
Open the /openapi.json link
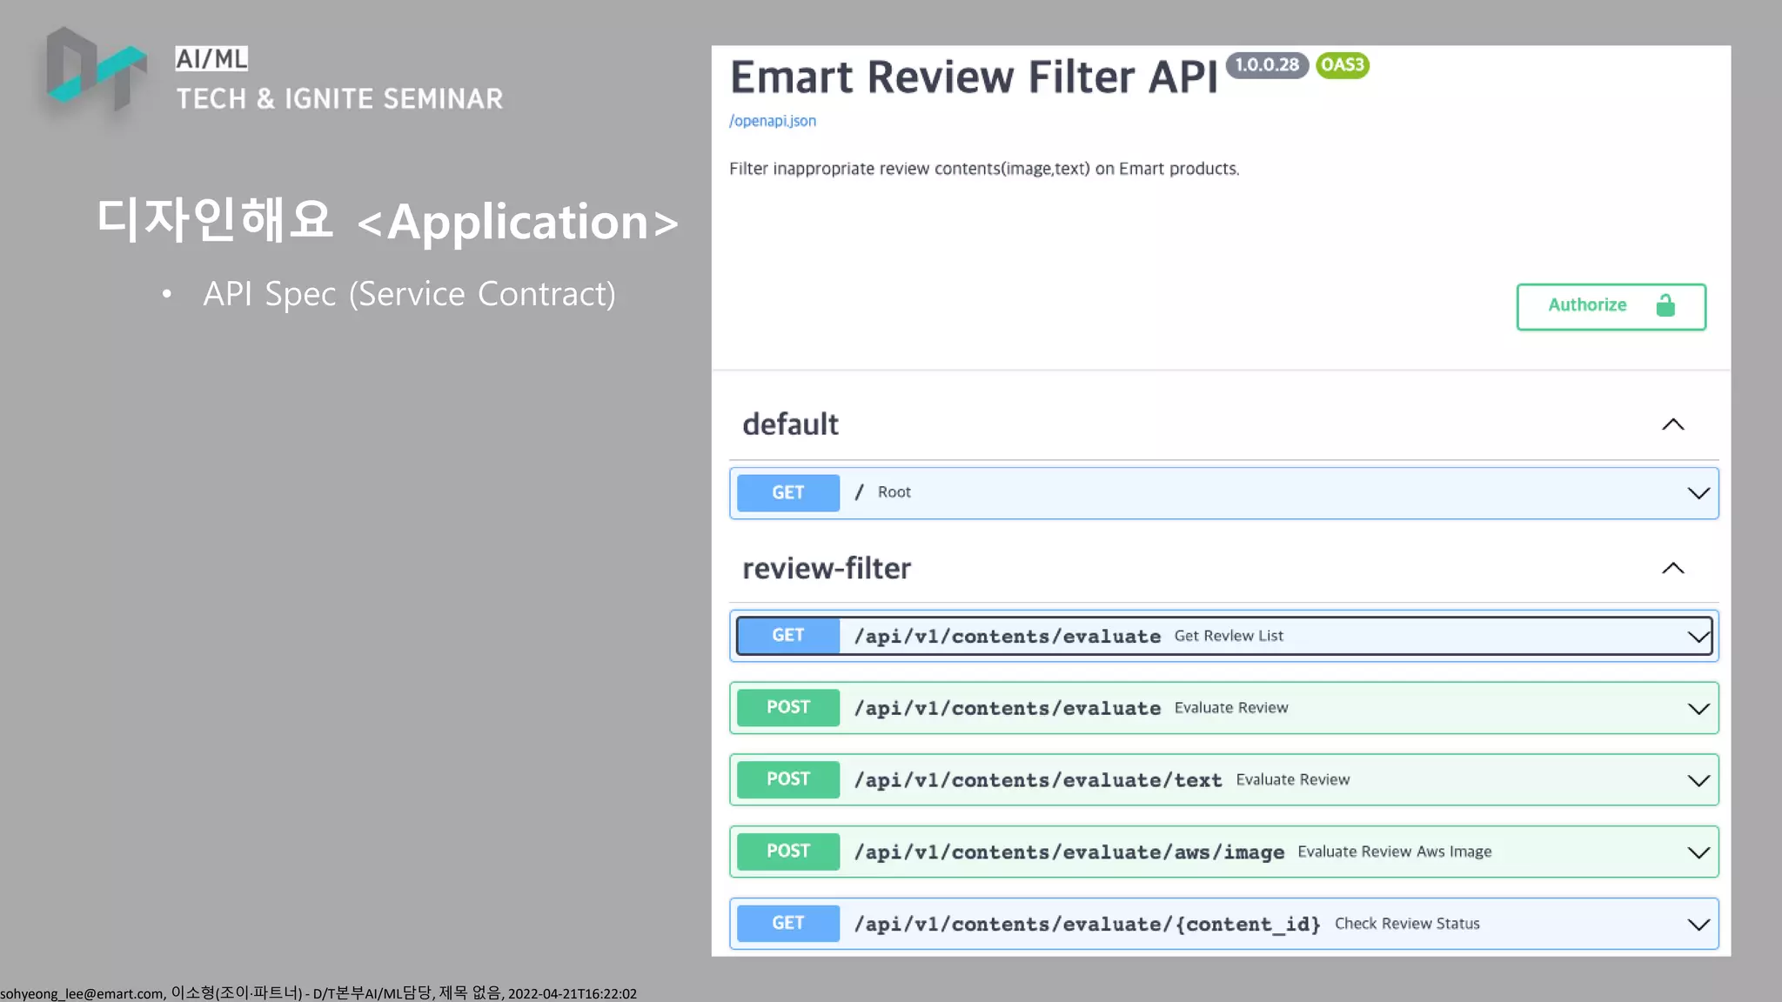tap(773, 121)
